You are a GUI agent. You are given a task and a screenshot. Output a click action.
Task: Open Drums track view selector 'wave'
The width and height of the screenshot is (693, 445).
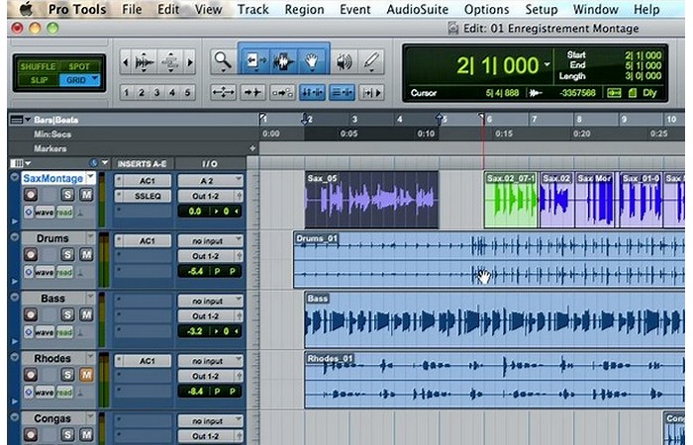tap(45, 271)
